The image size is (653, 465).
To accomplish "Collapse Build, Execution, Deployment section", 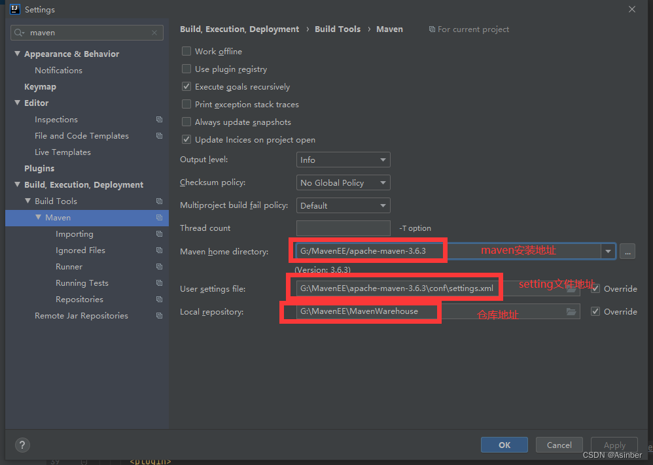I will [x=17, y=184].
